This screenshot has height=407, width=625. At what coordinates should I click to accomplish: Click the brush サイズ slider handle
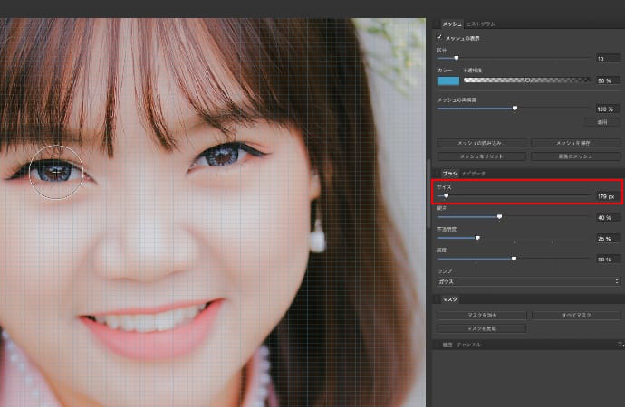tap(446, 195)
